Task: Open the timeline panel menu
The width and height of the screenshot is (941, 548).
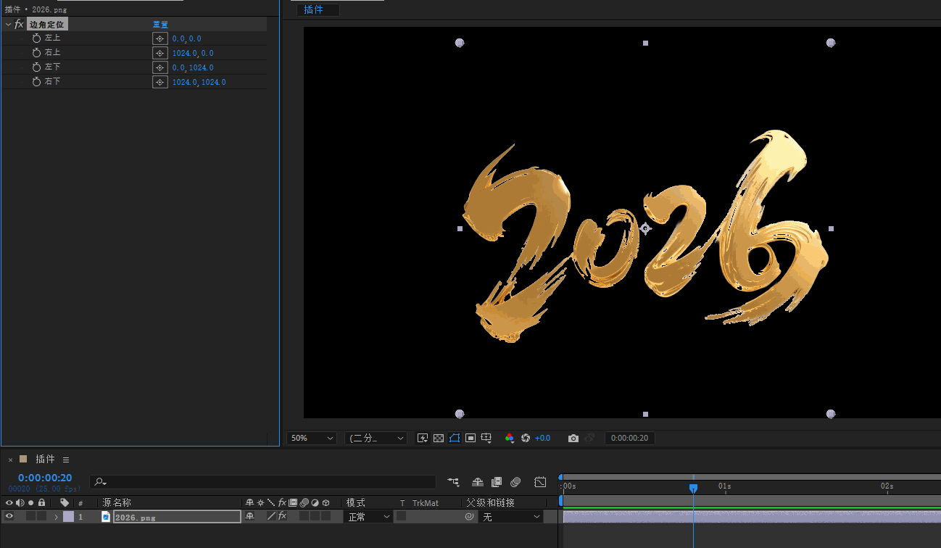Action: pyautogui.click(x=66, y=460)
